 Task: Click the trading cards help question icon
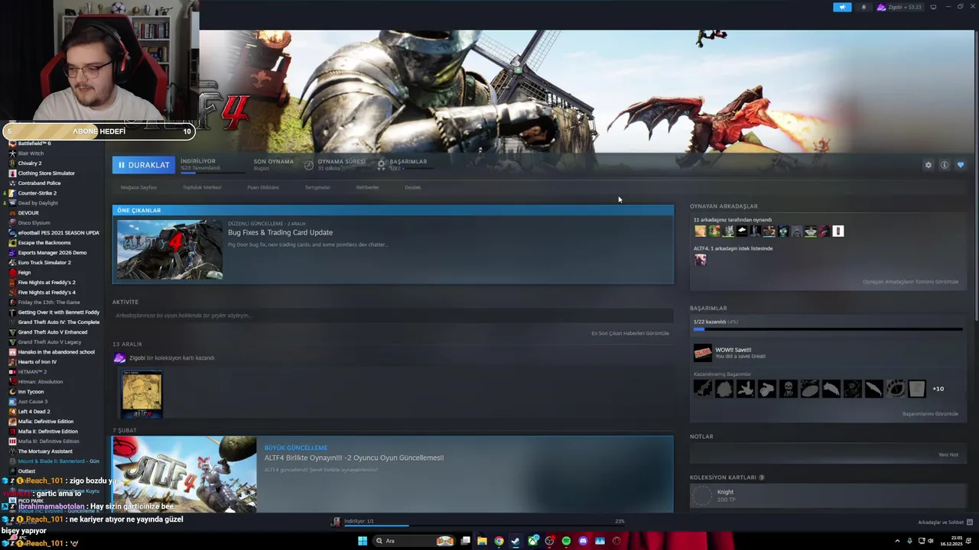(761, 477)
